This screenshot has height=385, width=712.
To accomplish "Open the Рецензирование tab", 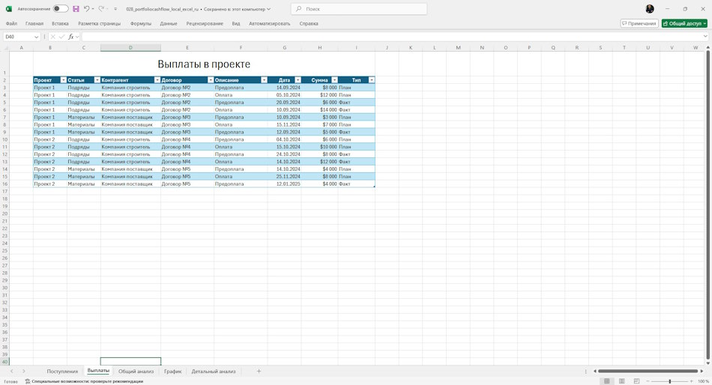I will pyautogui.click(x=205, y=24).
